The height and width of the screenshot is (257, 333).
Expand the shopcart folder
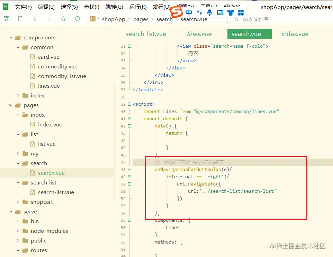pos(18,202)
